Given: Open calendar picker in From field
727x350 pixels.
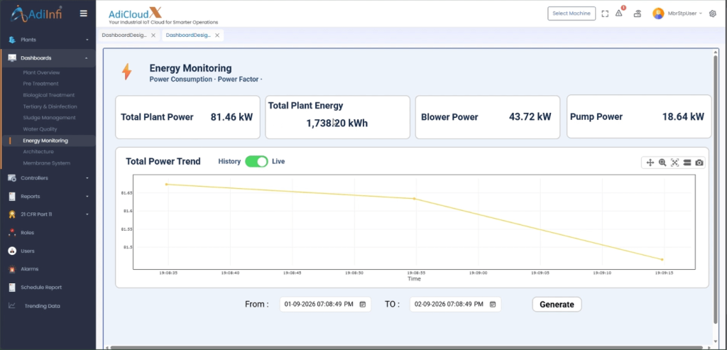Looking at the screenshot, I should pyautogui.click(x=363, y=305).
